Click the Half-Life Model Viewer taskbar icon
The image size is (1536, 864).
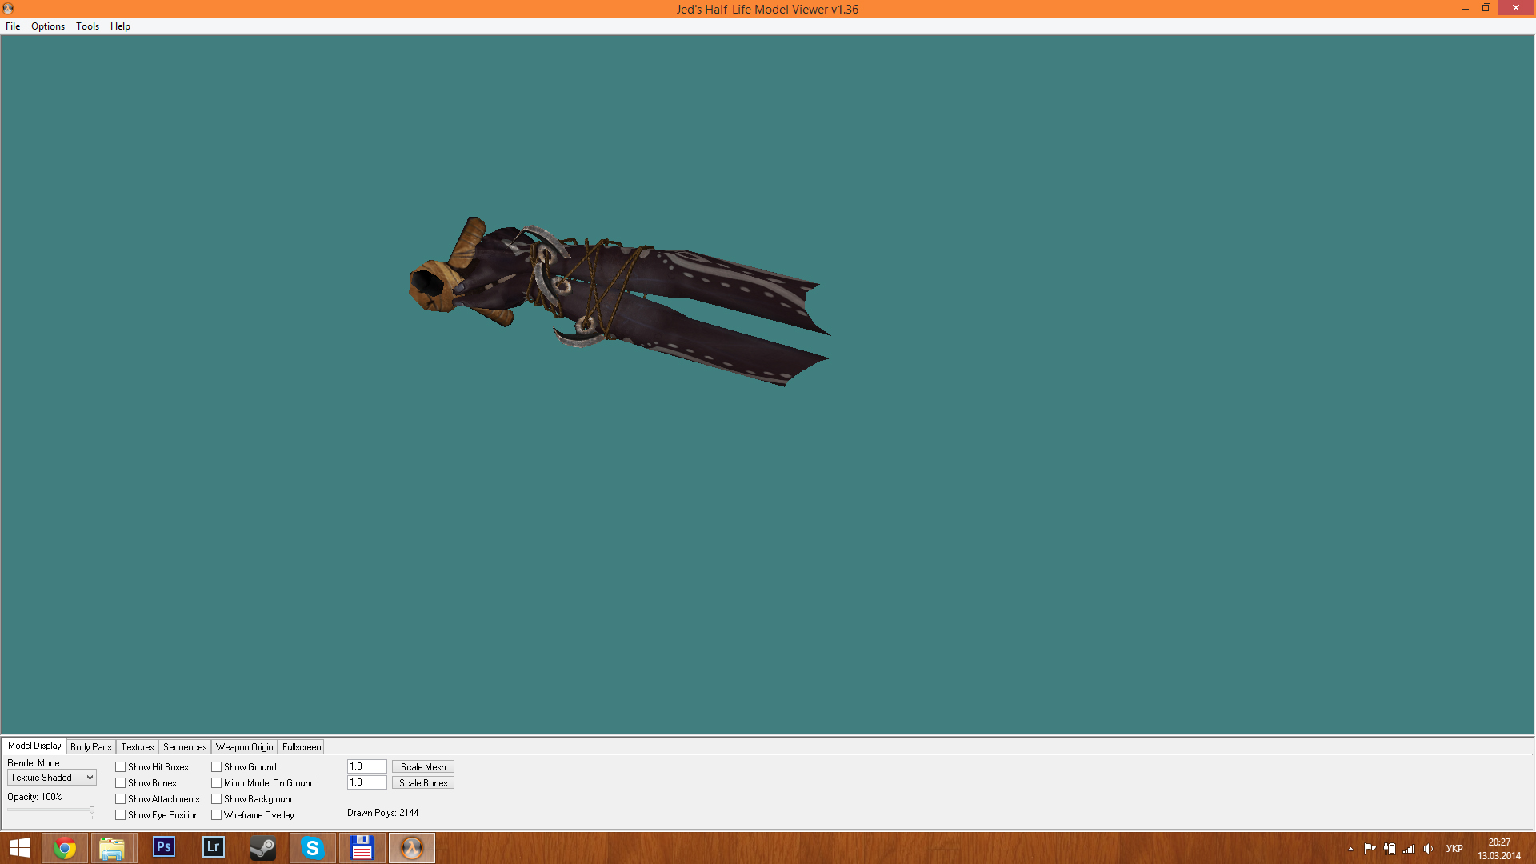pos(412,848)
